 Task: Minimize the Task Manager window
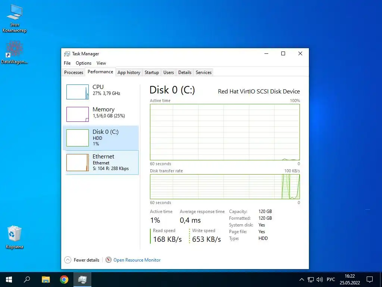tap(266, 53)
